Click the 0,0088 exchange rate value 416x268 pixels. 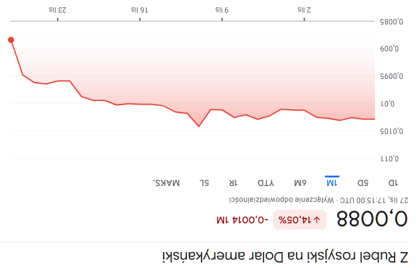coord(373,219)
